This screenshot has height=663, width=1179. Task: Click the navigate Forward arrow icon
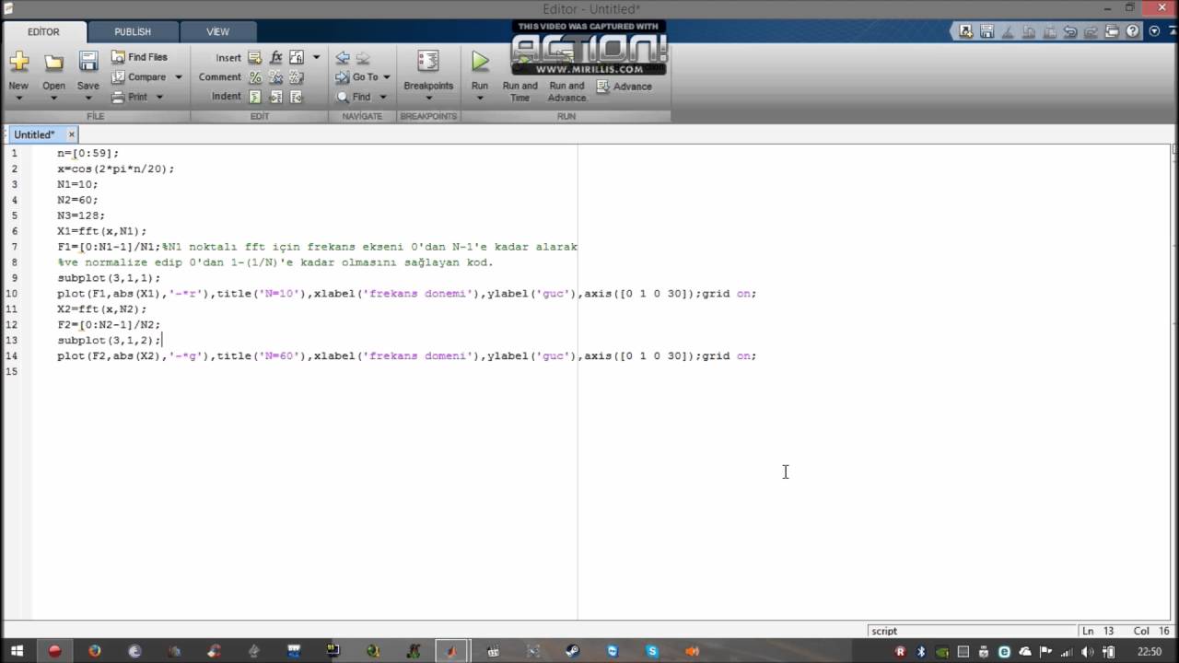point(363,57)
